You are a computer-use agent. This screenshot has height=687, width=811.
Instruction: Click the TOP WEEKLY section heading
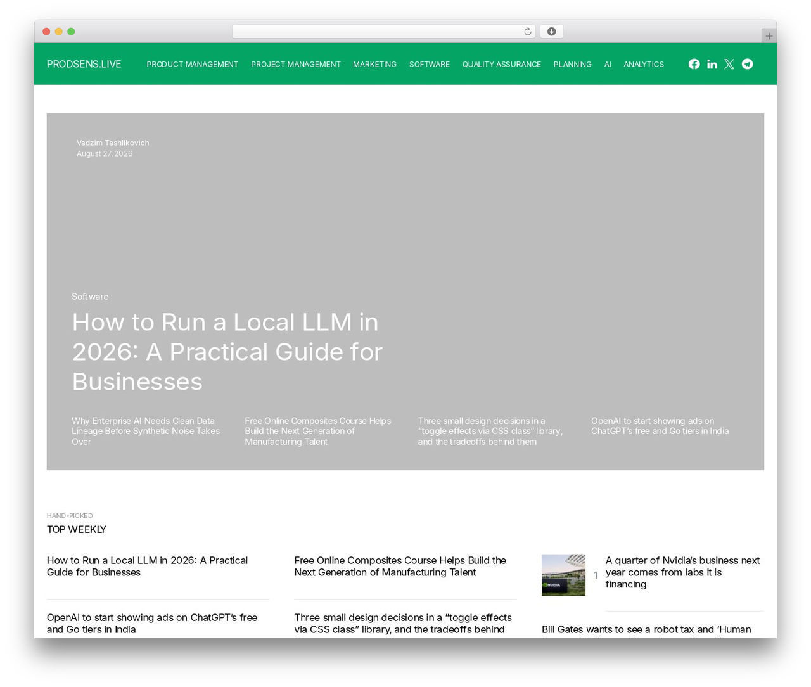tap(77, 529)
